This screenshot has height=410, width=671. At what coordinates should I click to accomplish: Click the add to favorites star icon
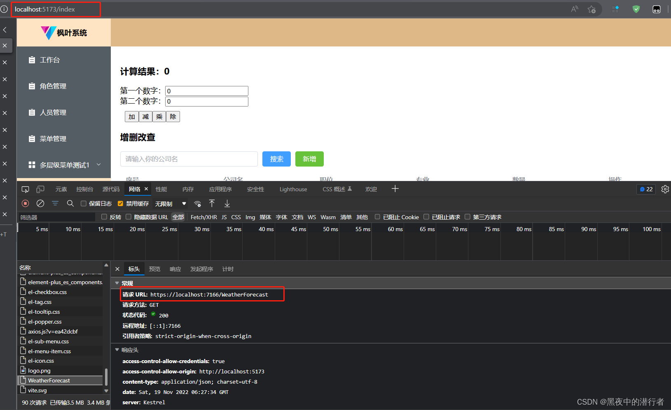click(592, 9)
